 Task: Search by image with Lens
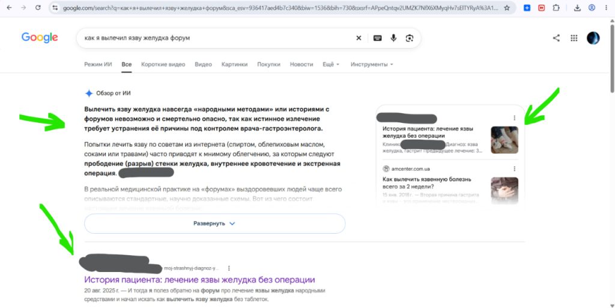pos(410,38)
